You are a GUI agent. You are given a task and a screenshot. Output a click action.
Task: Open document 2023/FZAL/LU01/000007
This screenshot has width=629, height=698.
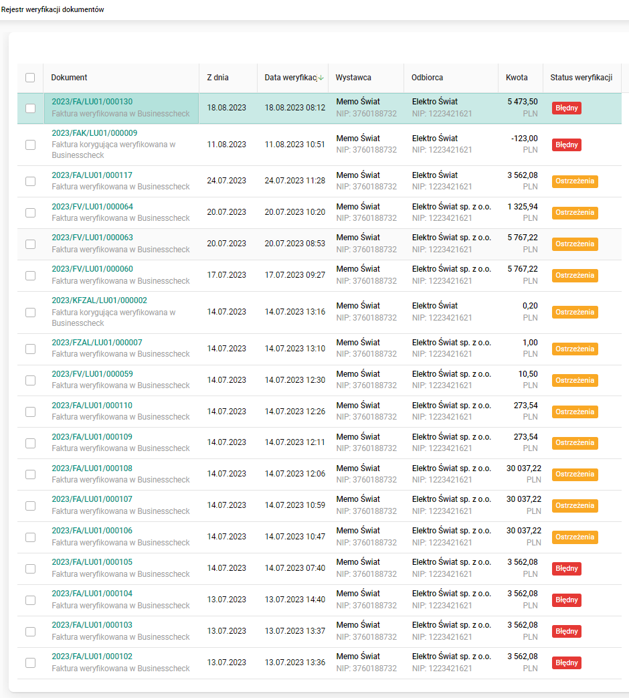pos(97,343)
